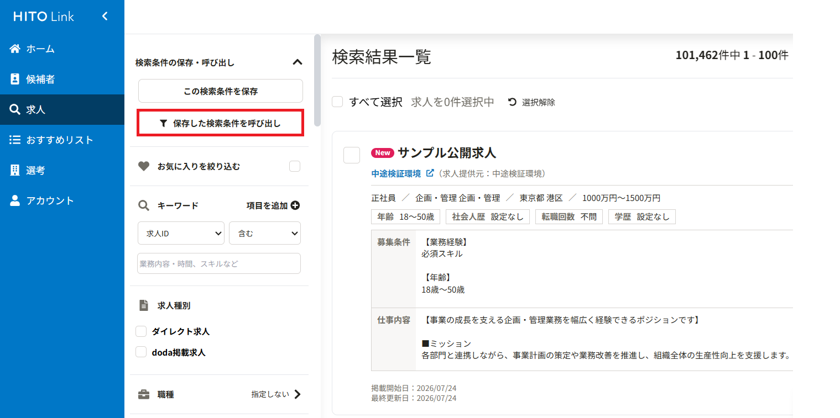Tick the すべて選択 checkbox
This screenshot has width=840, height=418.
coord(337,102)
